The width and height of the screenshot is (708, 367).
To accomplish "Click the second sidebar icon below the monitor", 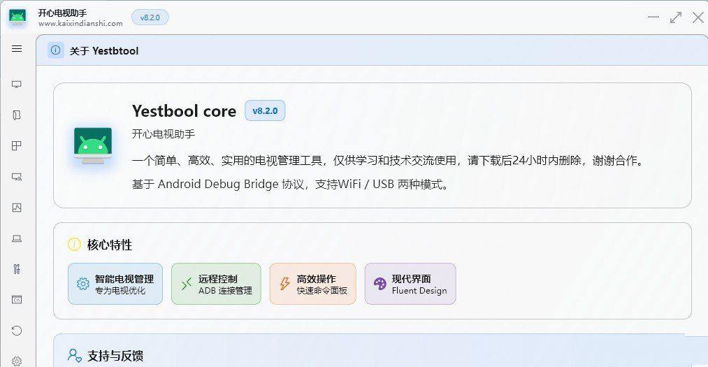I will pos(17,115).
